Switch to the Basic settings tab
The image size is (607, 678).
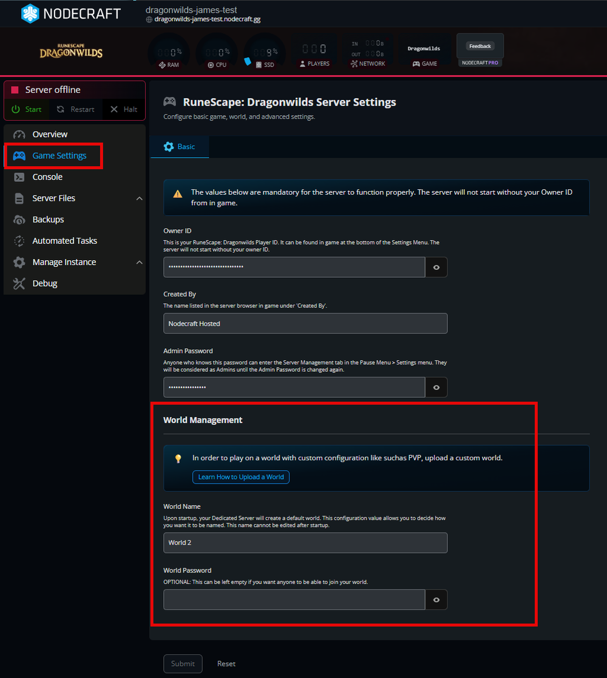pyautogui.click(x=179, y=146)
